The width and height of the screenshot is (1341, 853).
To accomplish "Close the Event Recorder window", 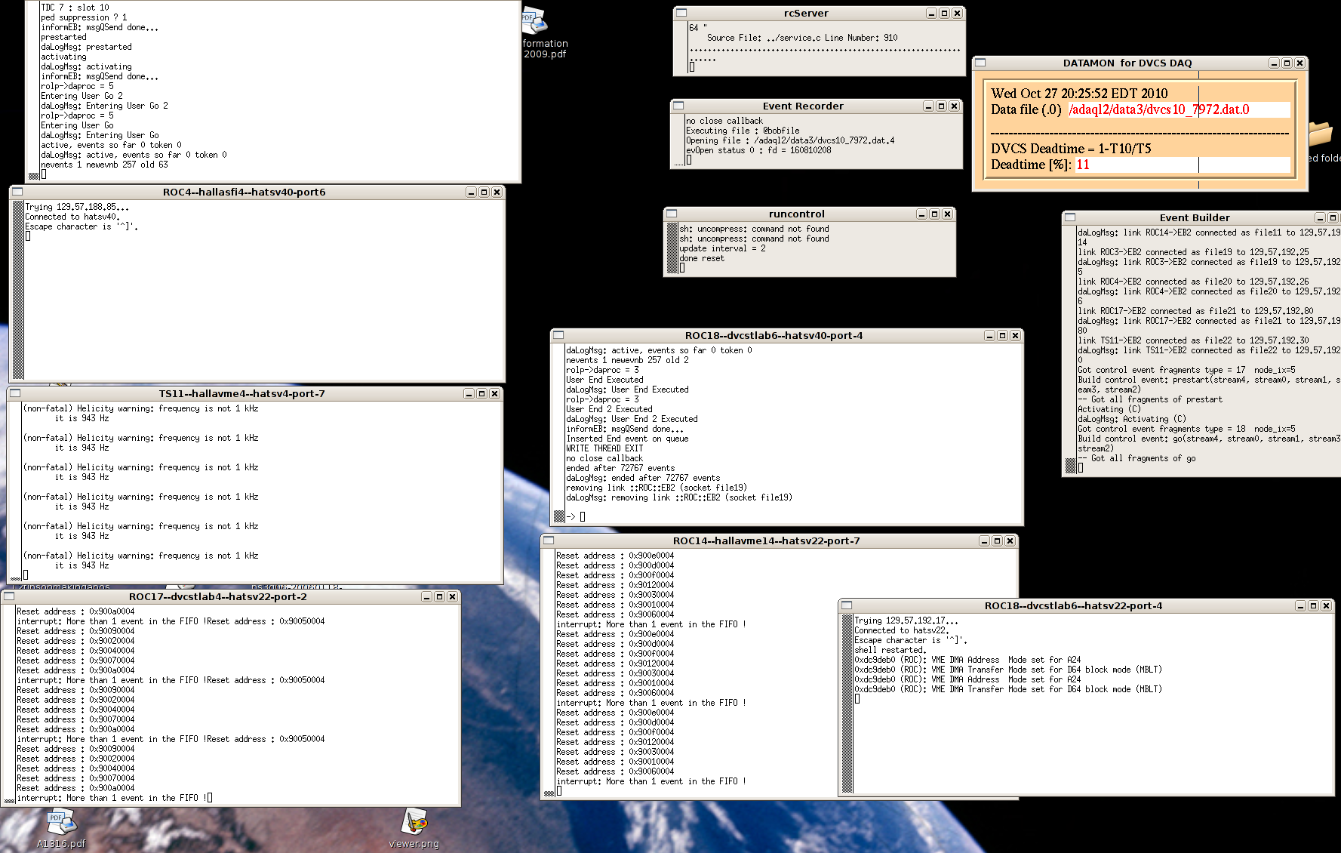I will (x=954, y=106).
